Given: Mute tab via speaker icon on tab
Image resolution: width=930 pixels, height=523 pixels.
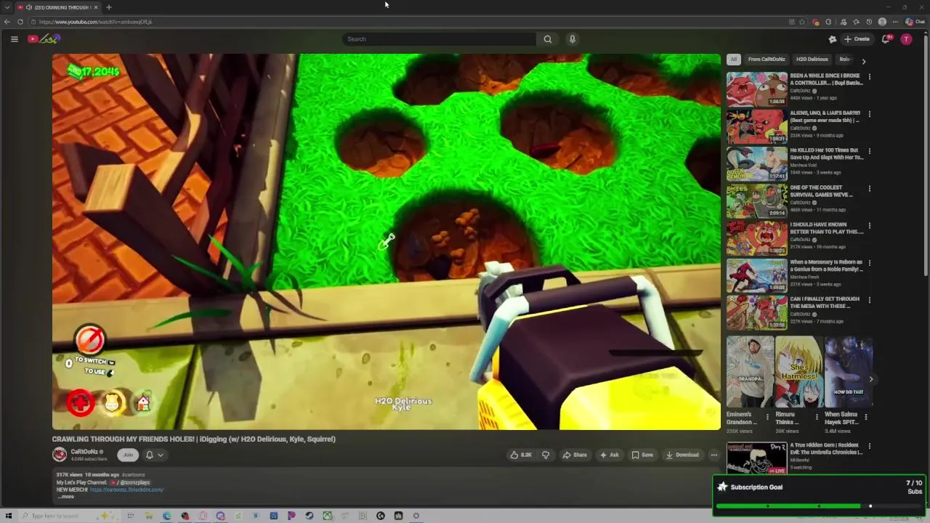Looking at the screenshot, I should tap(28, 7).
